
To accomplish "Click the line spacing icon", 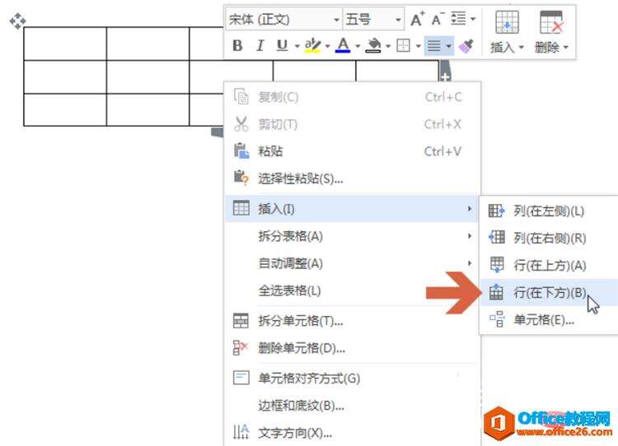I will (458, 18).
